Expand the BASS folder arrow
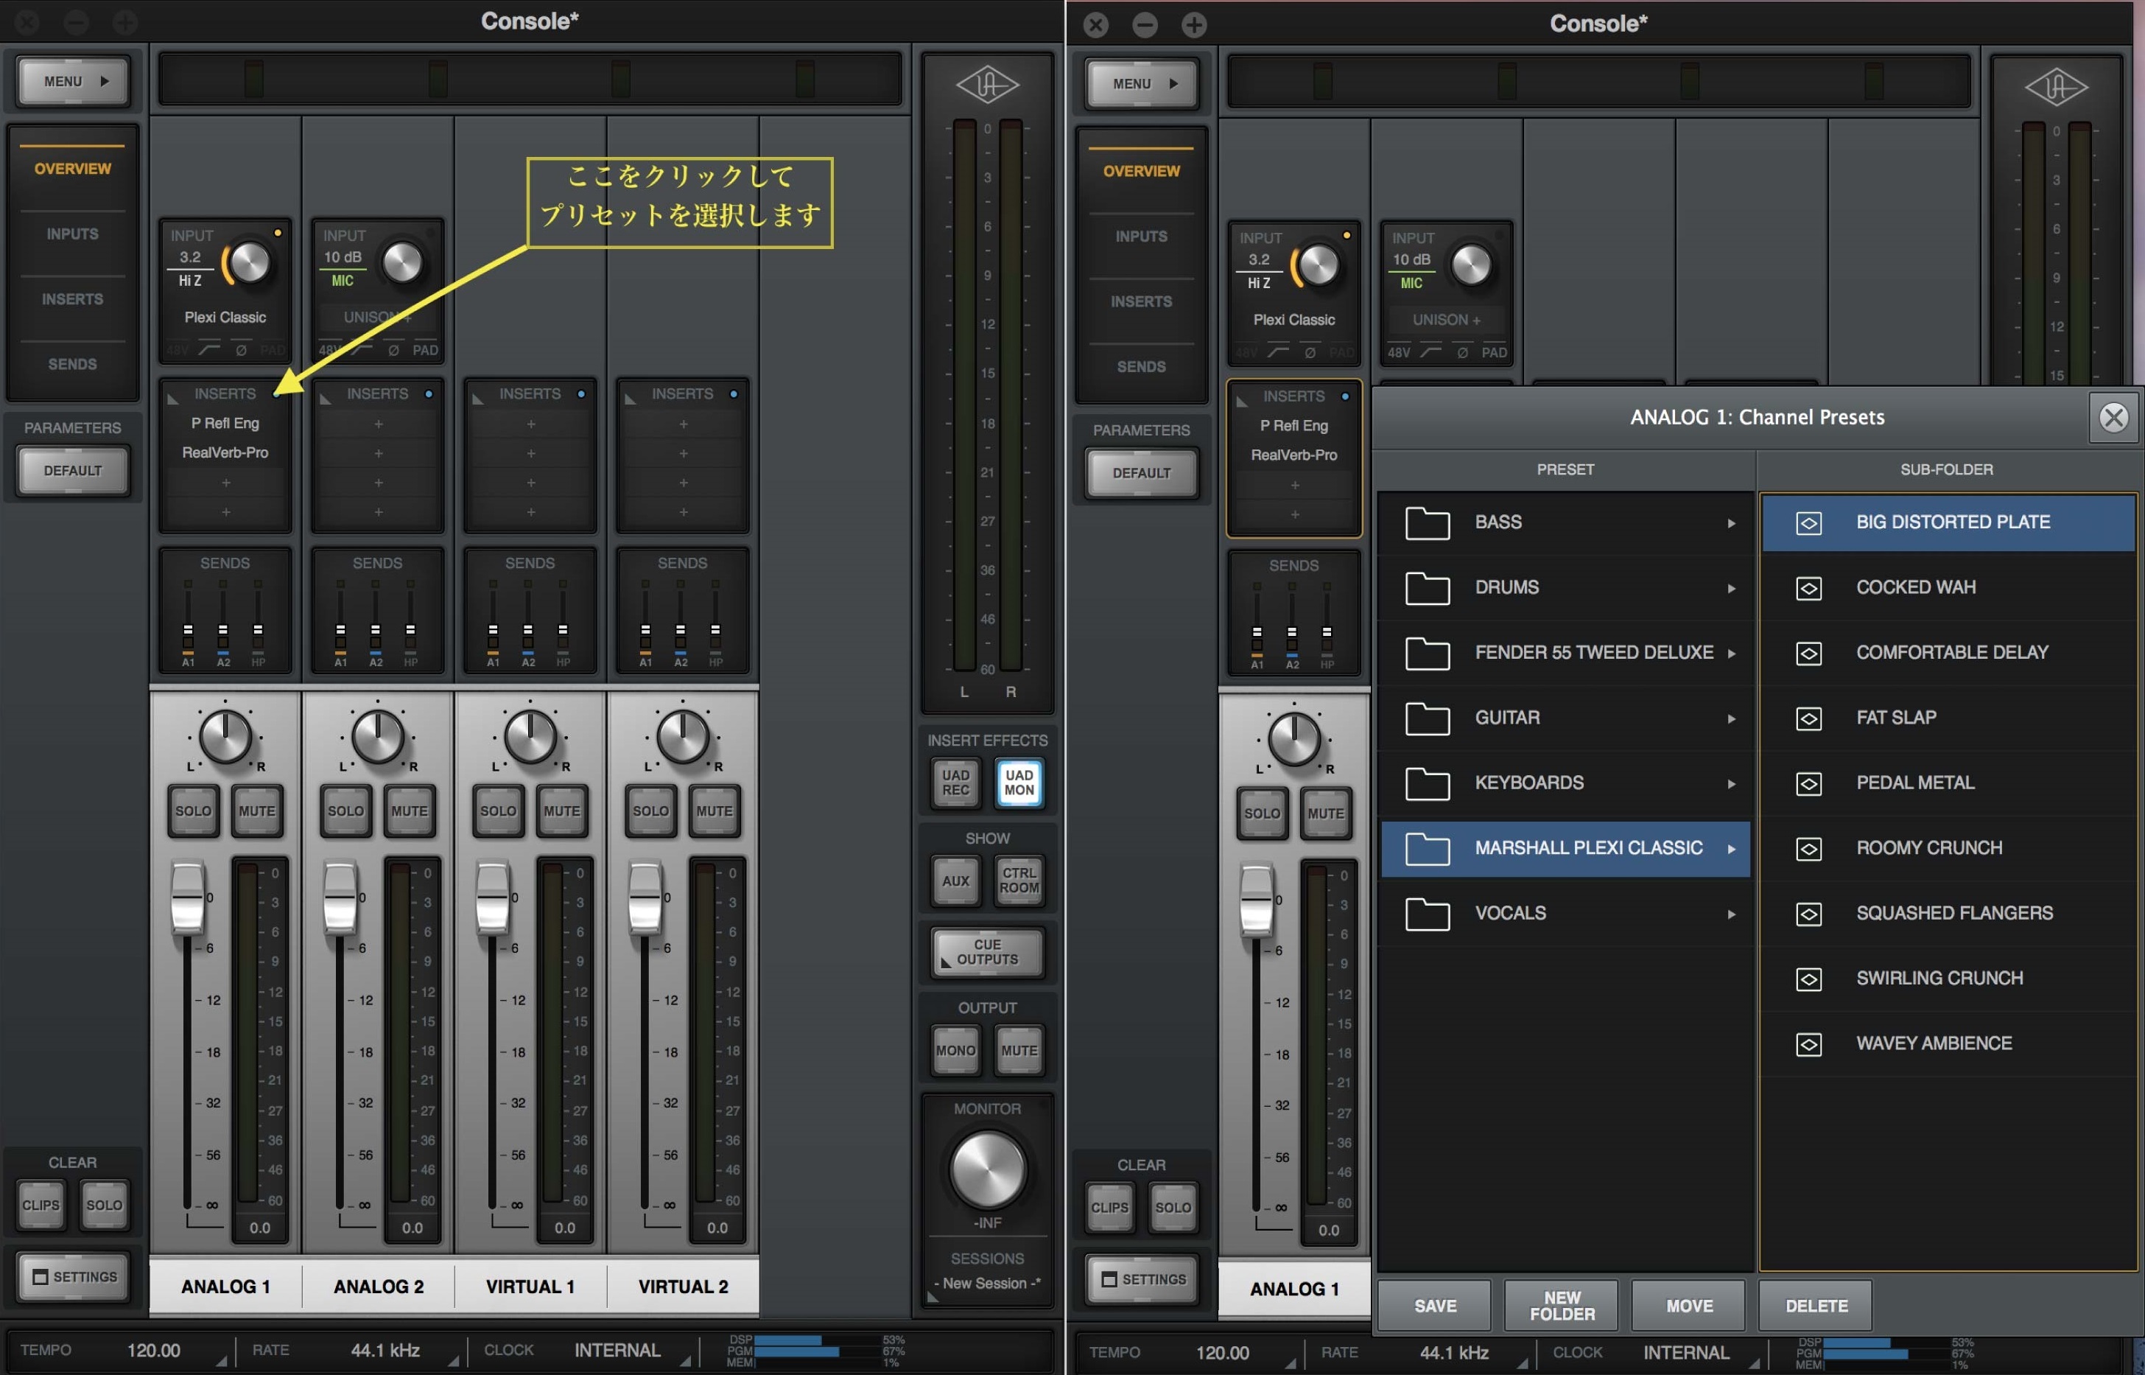Image resolution: width=2145 pixels, height=1375 pixels. click(x=1731, y=523)
